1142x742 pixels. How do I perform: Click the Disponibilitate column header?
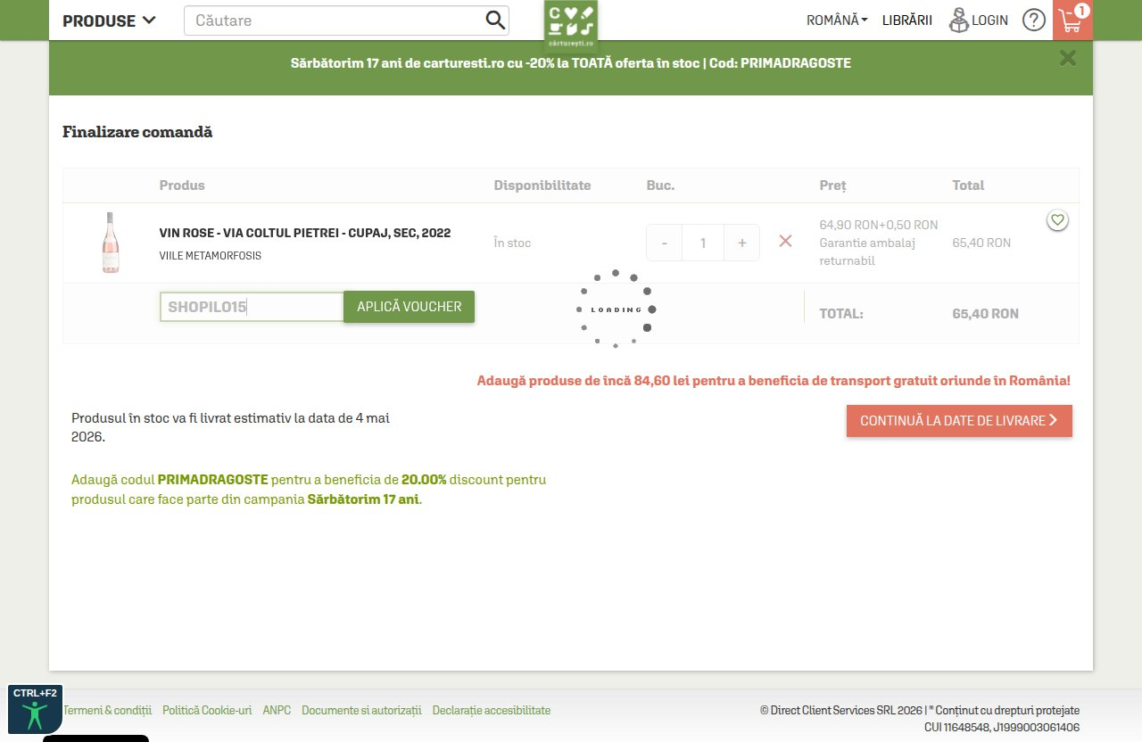click(x=542, y=185)
